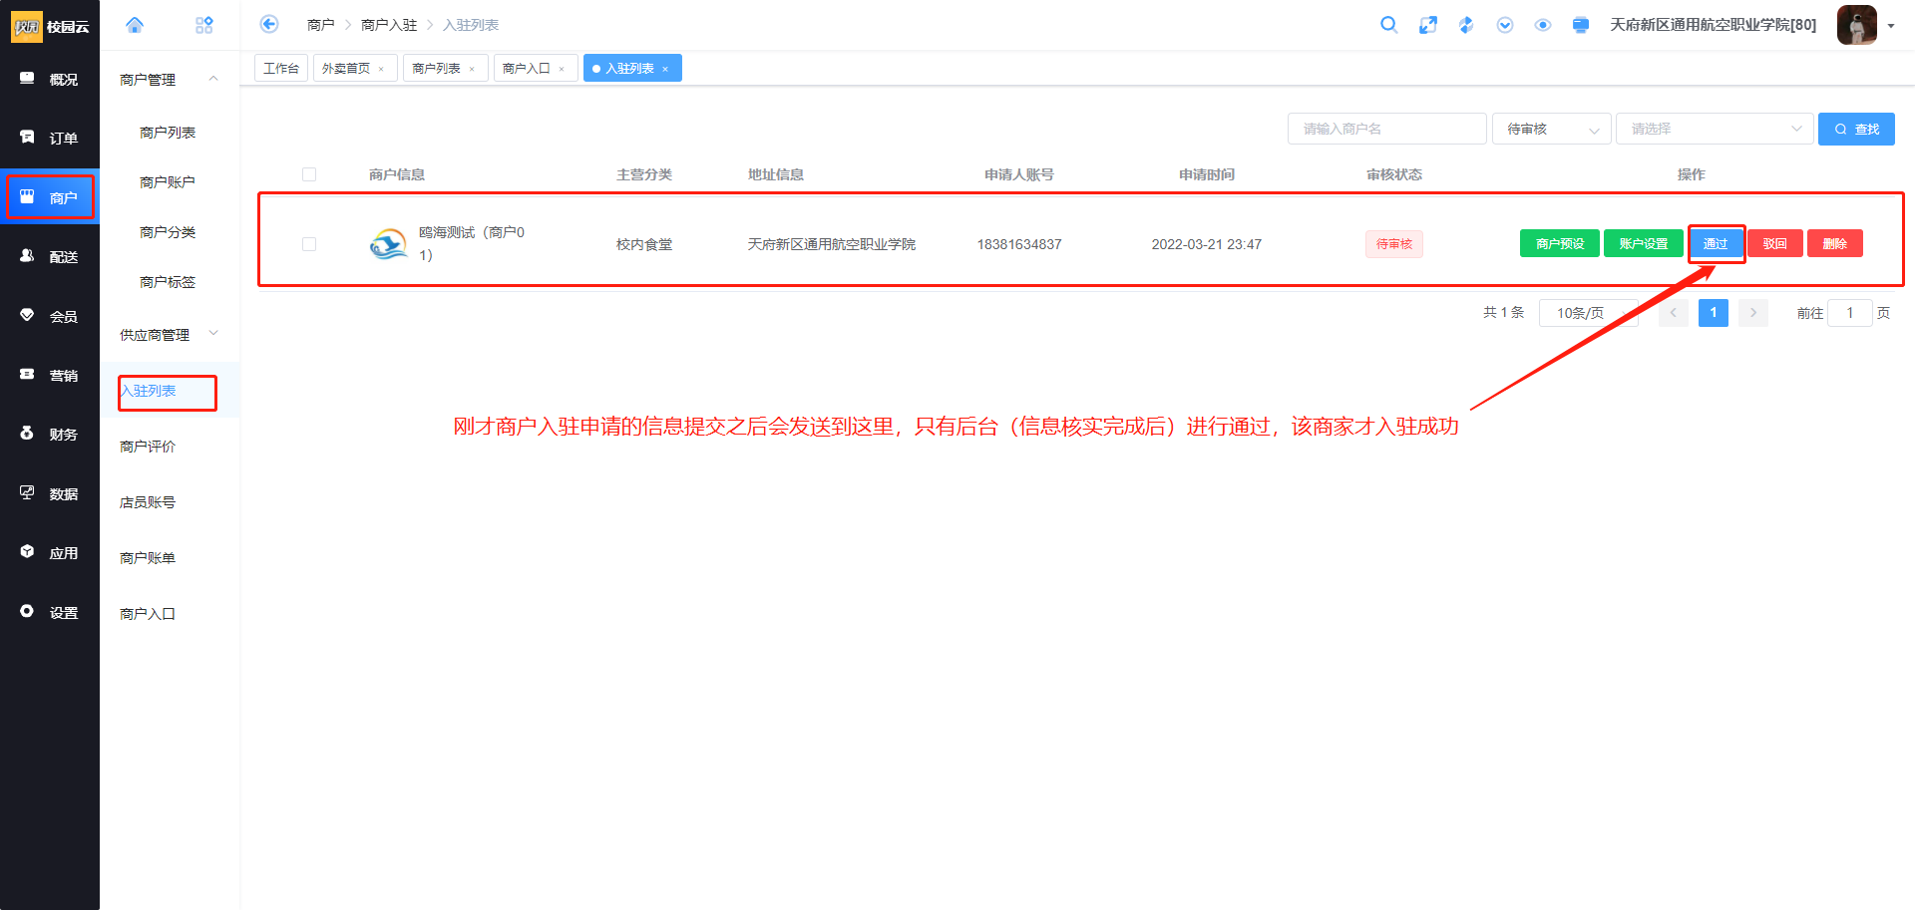Click the 账户设置 button
The width and height of the screenshot is (1915, 910).
[x=1644, y=243]
